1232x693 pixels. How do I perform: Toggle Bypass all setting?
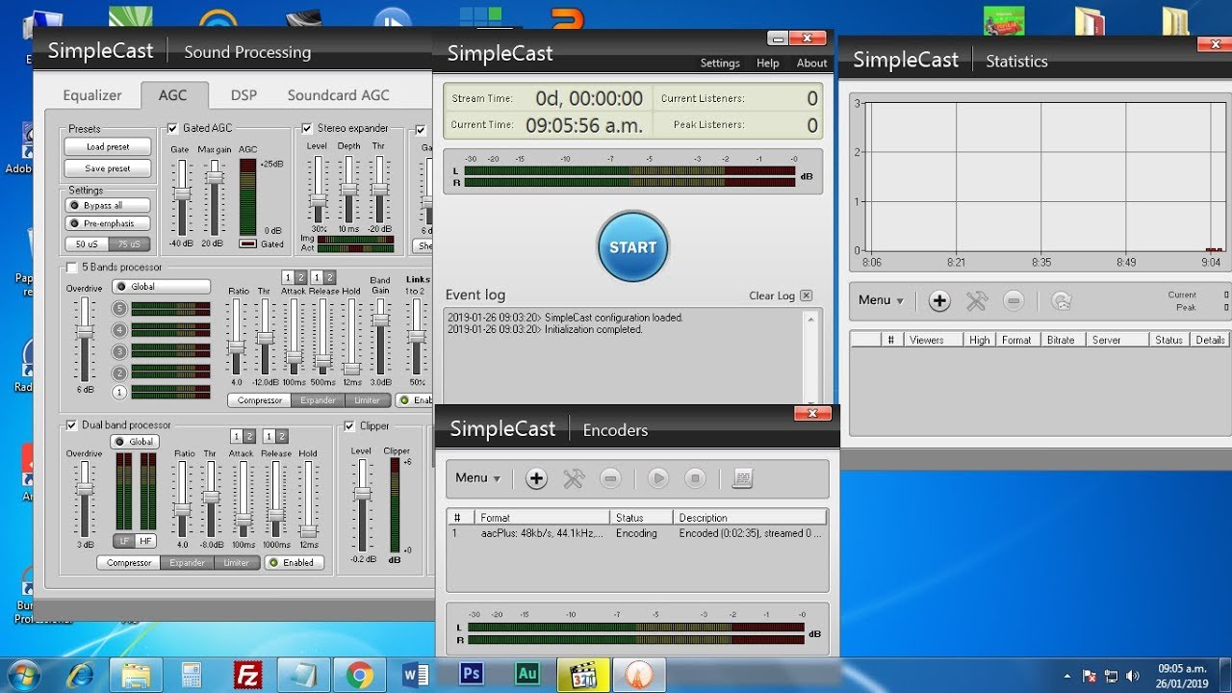click(x=107, y=205)
